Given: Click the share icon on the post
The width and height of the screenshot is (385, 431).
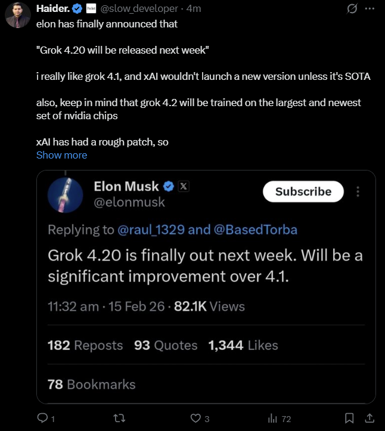Looking at the screenshot, I should point(369,418).
